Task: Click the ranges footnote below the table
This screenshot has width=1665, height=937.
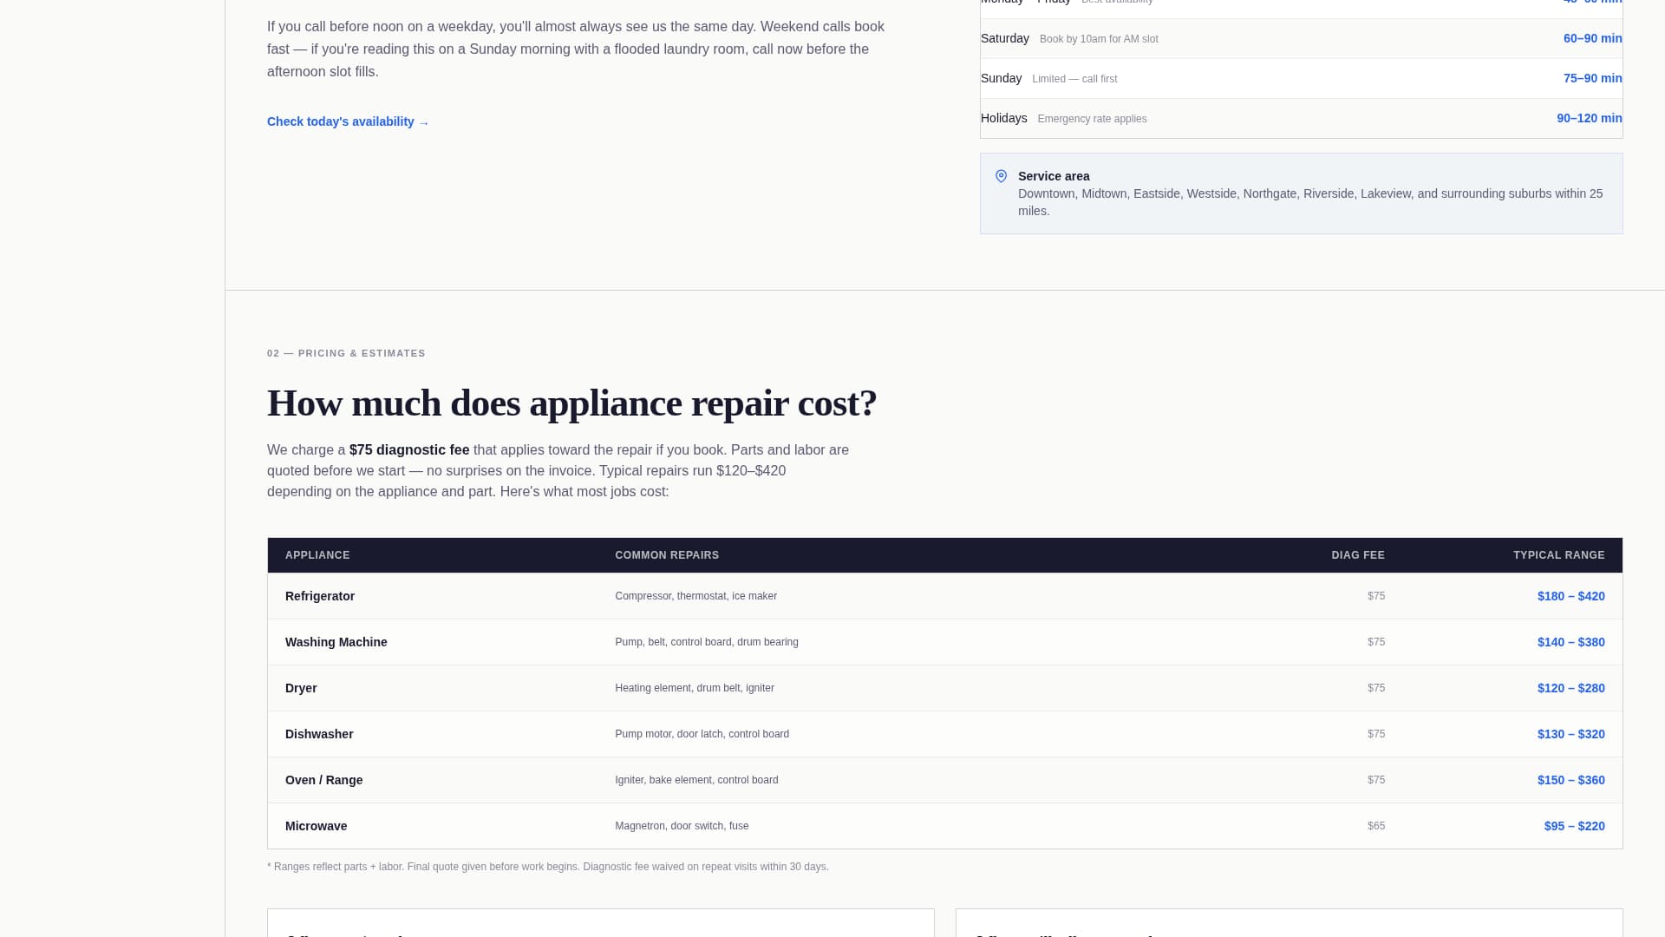Action: (x=548, y=867)
